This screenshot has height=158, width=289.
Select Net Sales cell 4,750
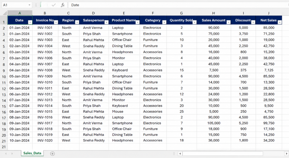[x=269, y=111]
